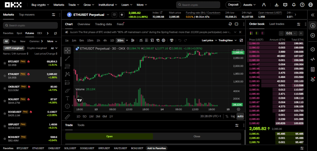Open the Last price dropdown
This screenshot has width=317, height=151.
point(209,40)
